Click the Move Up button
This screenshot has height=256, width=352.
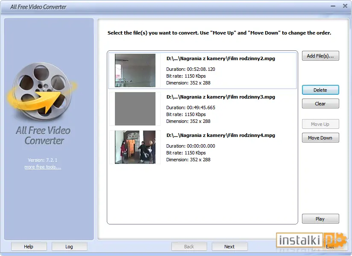320,124
